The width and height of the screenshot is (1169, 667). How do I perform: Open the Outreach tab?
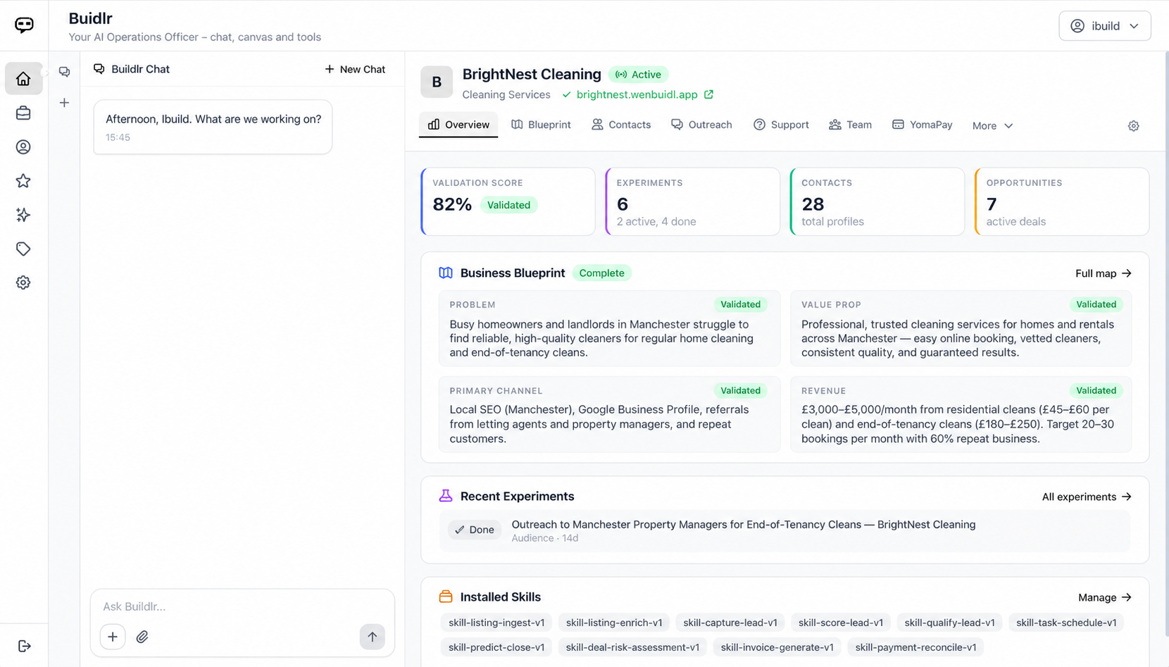[701, 125]
